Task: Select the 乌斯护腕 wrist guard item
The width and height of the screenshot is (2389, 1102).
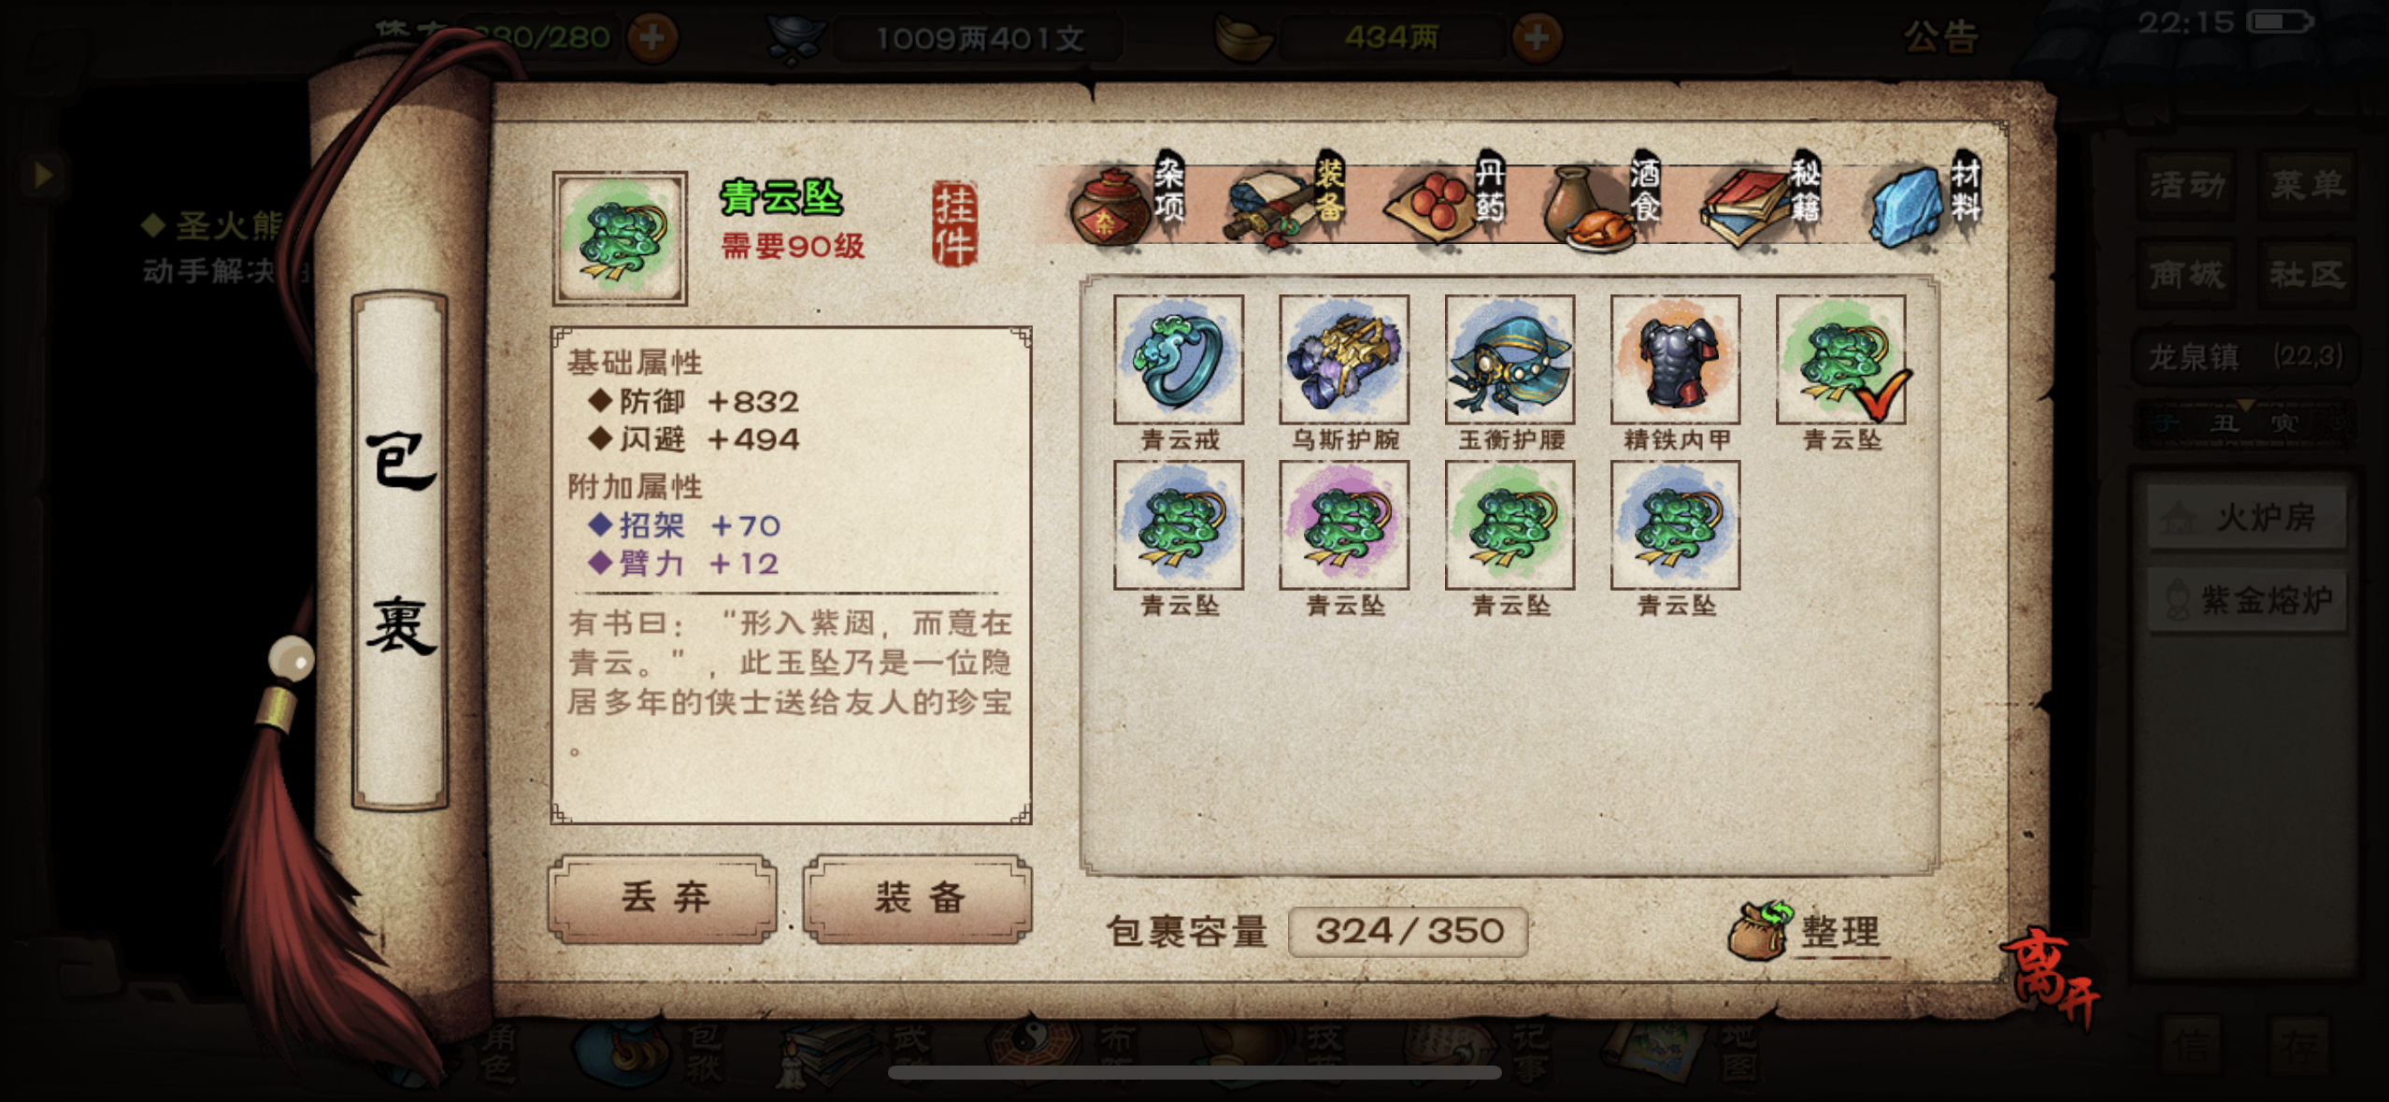Action: pos(1343,360)
